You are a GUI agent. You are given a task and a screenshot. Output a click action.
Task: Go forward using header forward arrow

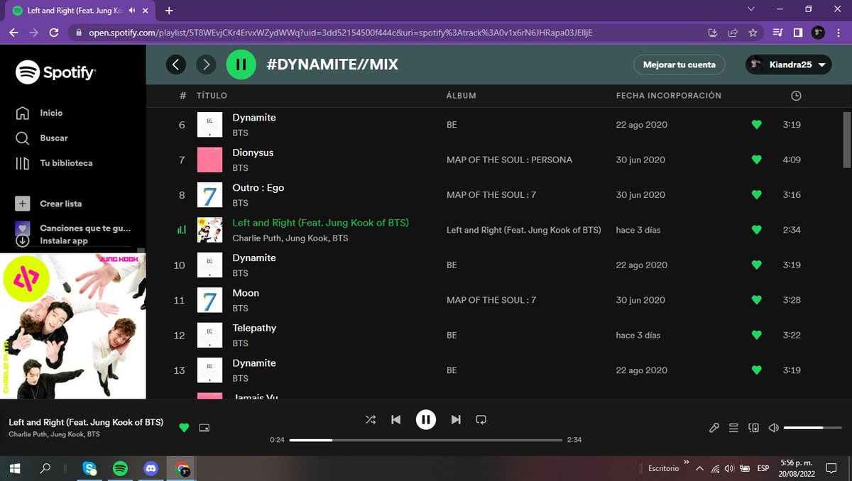pyautogui.click(x=206, y=65)
